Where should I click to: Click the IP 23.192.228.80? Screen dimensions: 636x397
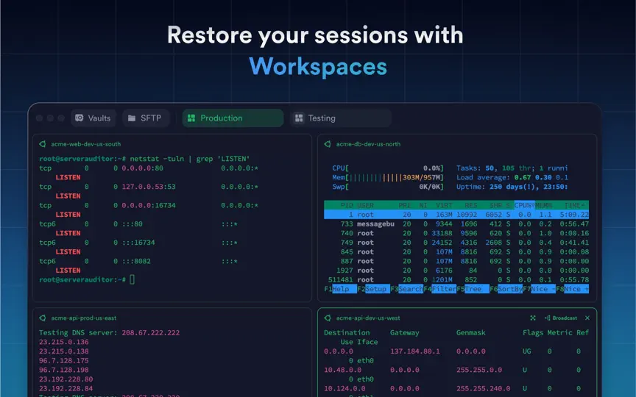pyautogui.click(x=66, y=379)
